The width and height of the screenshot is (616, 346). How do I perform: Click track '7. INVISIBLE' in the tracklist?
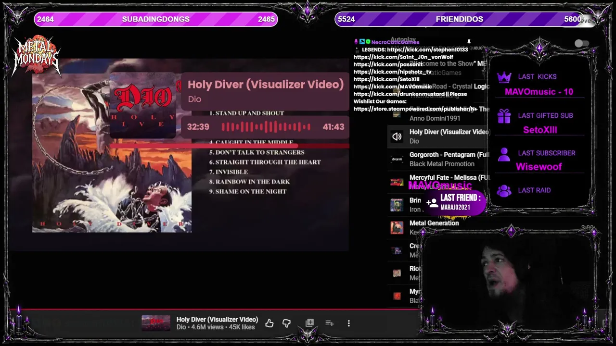pos(228,172)
